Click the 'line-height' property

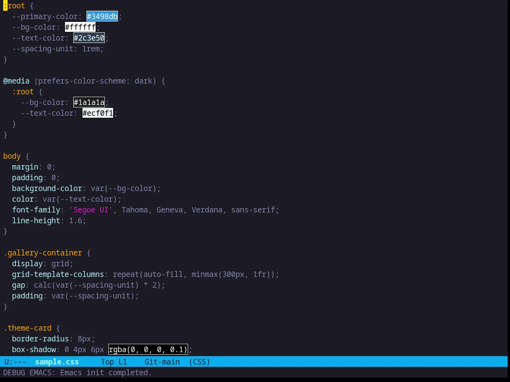point(36,220)
